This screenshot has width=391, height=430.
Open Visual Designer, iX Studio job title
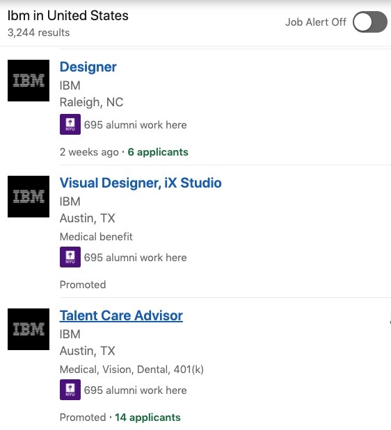click(141, 183)
